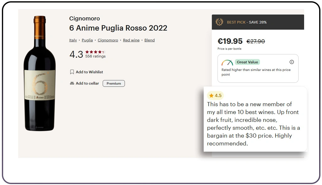This screenshot has width=322, height=185.
Task: Click the red star rating icons
Action: pos(95,52)
